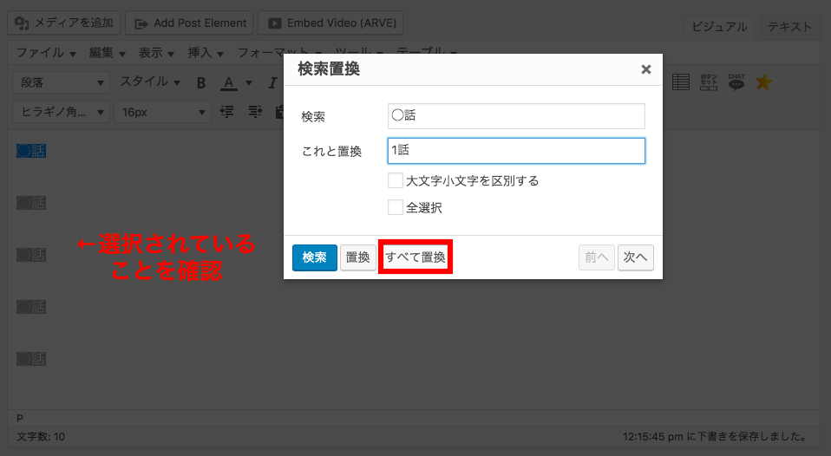Image resolution: width=831 pixels, height=456 pixels.
Task: Click the CHAT speech bubble icon
Action: [x=736, y=82]
